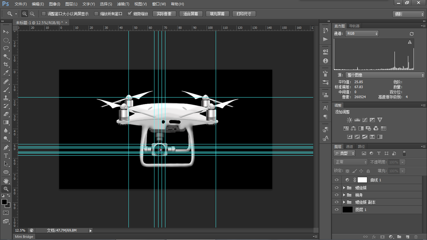Enable zoom all windows checkbox
Image resolution: width=427 pixels, height=240 pixels.
coord(96,14)
